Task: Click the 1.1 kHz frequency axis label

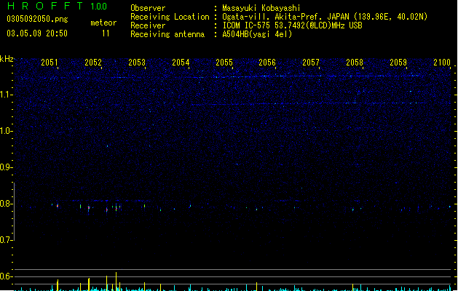Action: [x=6, y=95]
